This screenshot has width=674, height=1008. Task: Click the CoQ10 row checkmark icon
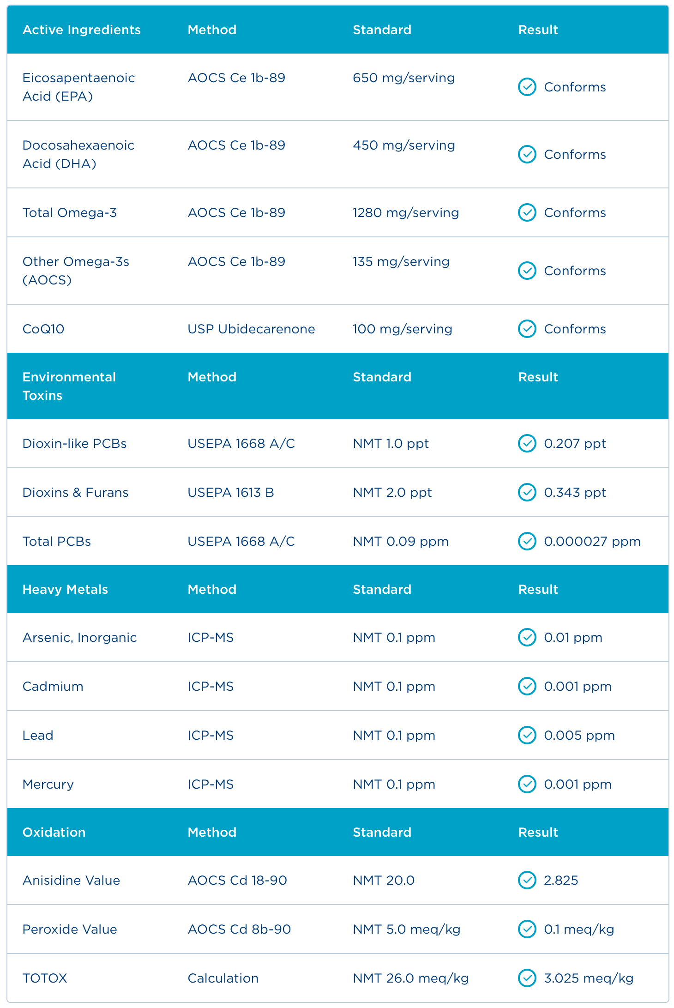tap(527, 329)
